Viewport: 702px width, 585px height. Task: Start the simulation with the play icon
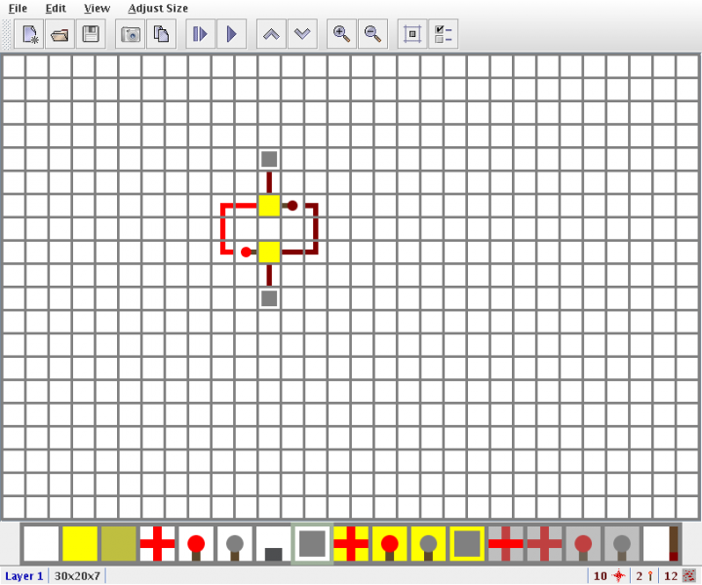point(231,34)
